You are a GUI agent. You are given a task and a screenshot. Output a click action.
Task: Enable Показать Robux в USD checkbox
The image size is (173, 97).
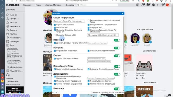point(55,35)
